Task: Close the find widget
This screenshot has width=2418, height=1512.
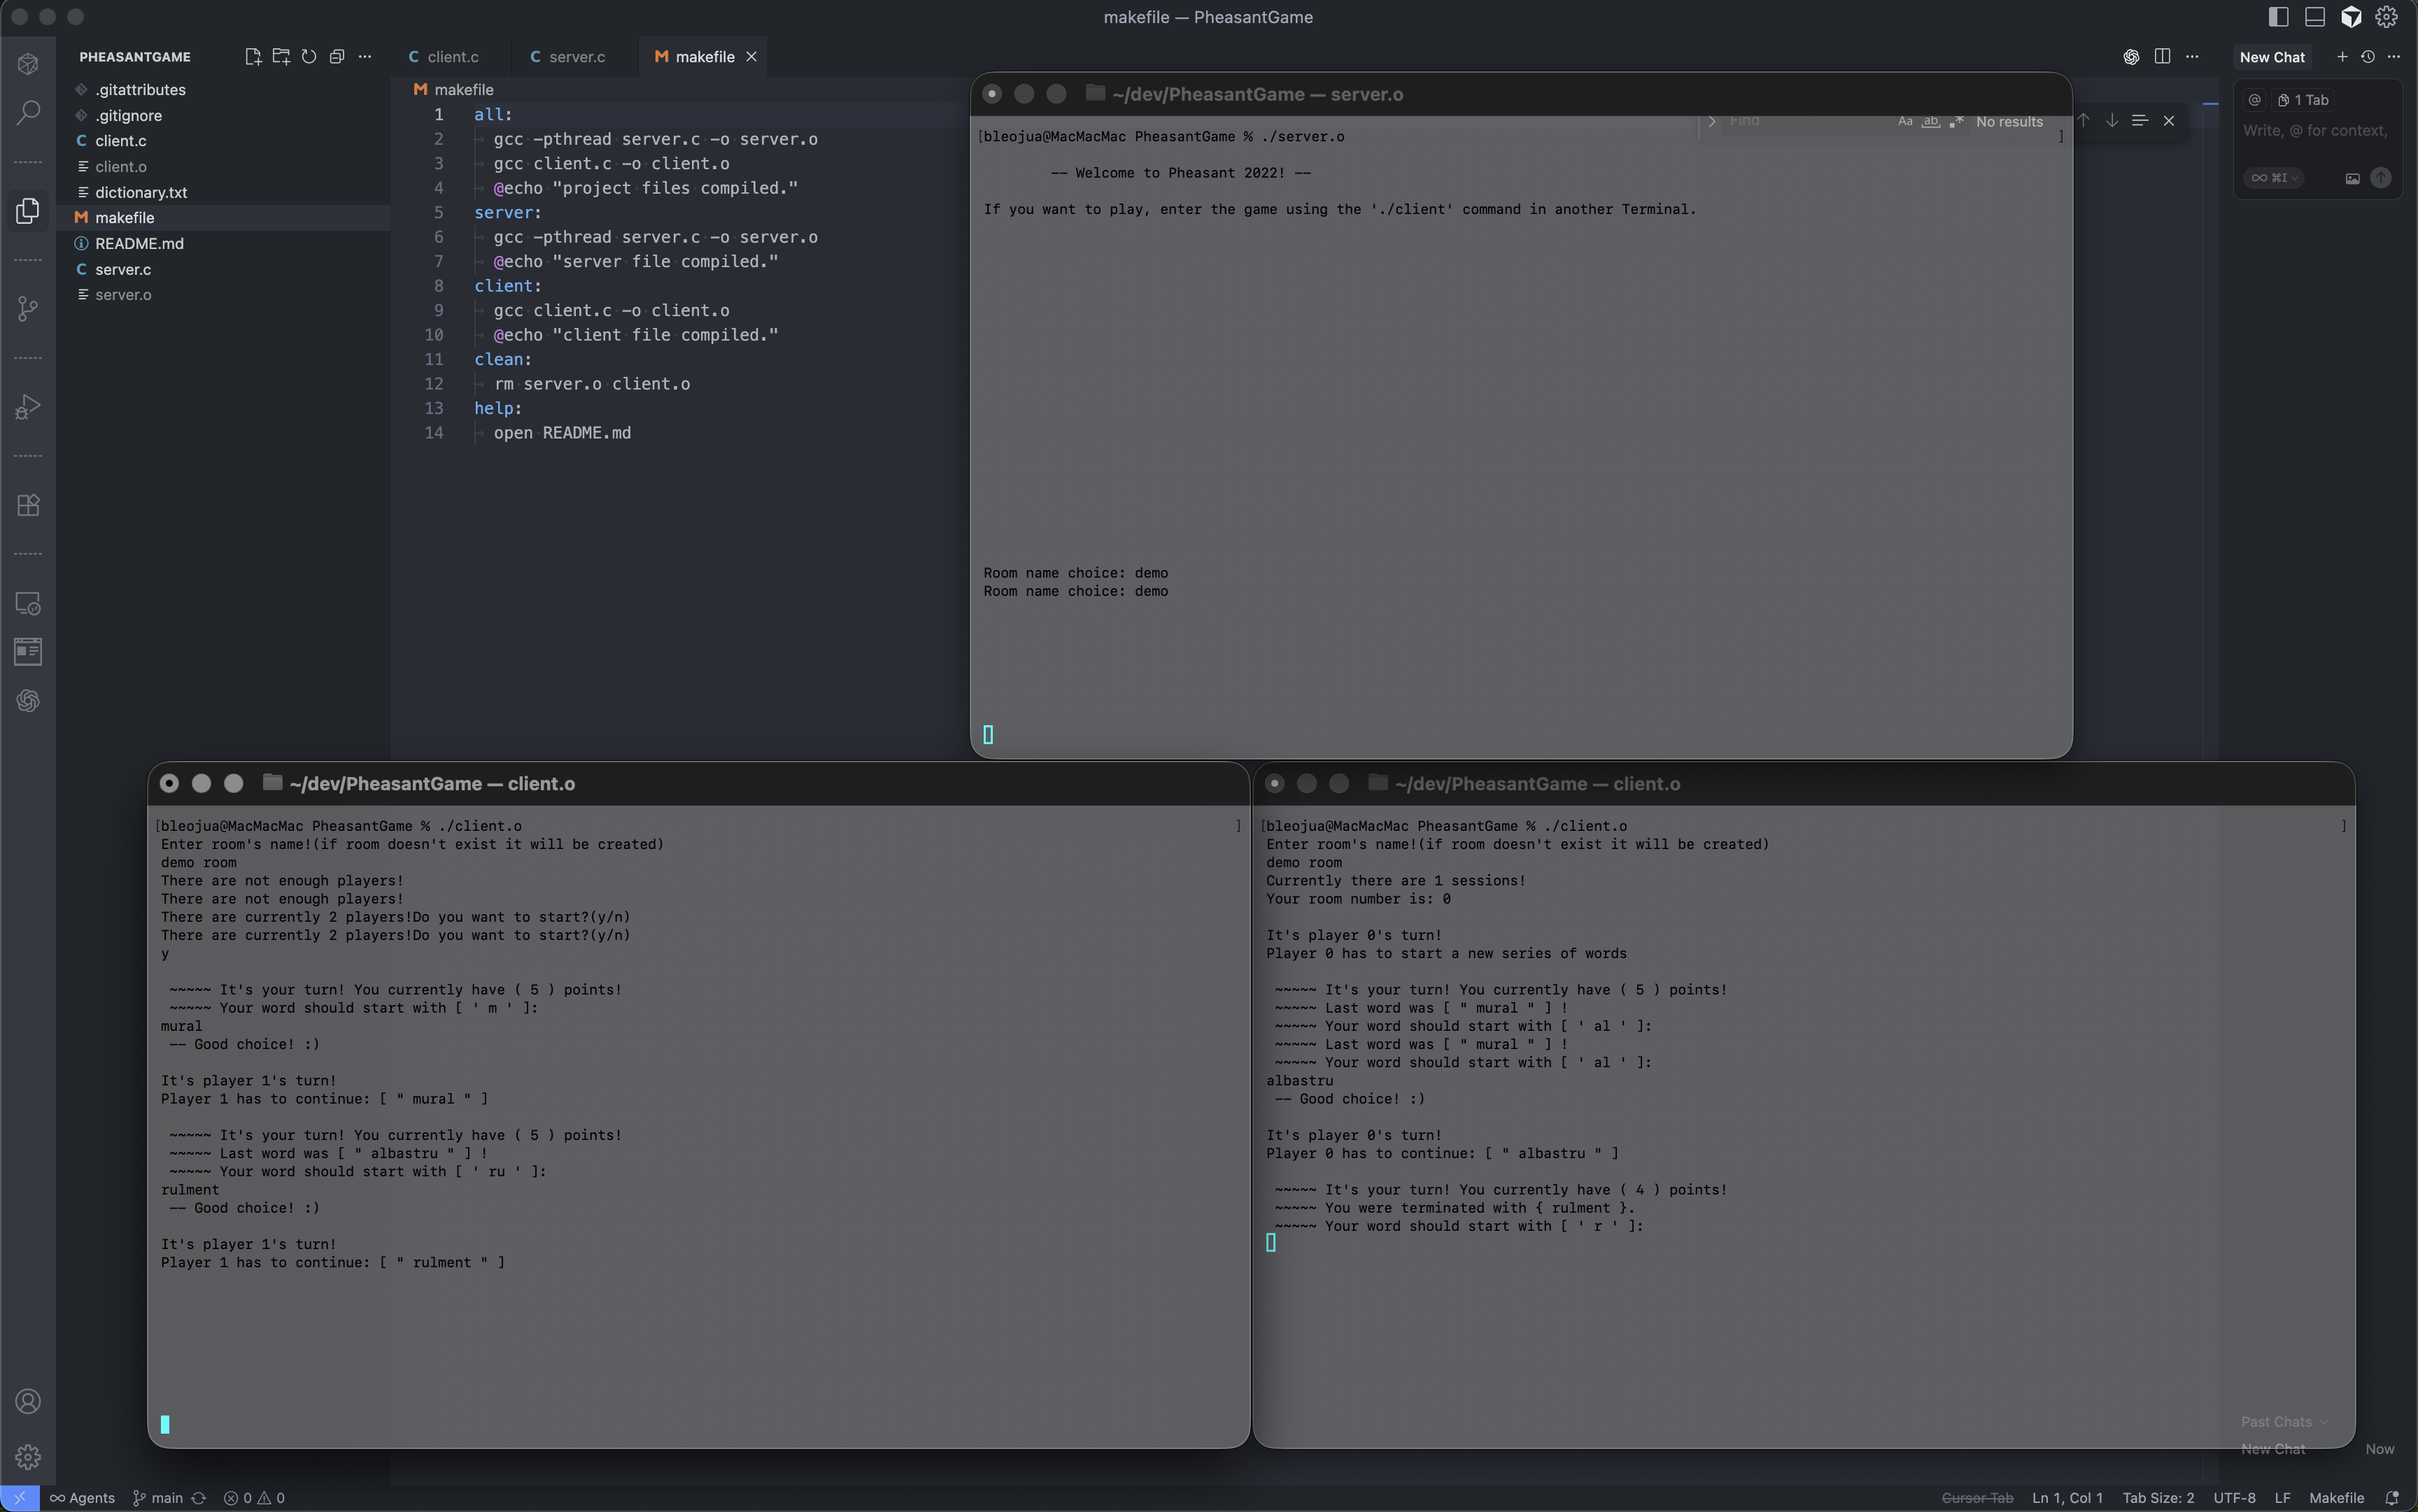Action: click(2169, 121)
